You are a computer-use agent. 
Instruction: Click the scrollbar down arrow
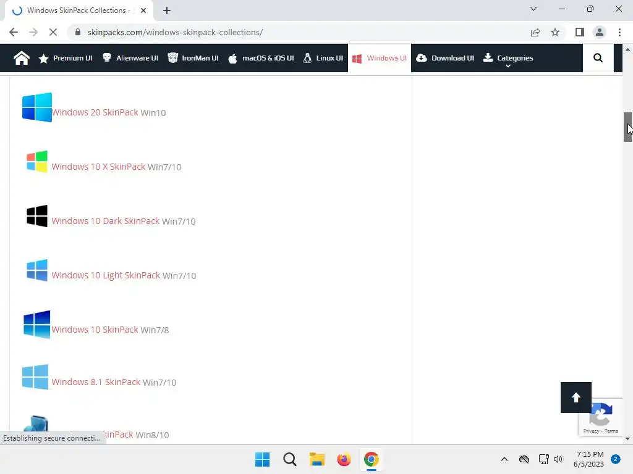[x=627, y=439]
